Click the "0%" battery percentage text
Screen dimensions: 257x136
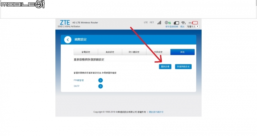(190, 23)
